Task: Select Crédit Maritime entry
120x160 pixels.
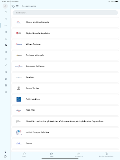Action: [x=65, y=99]
